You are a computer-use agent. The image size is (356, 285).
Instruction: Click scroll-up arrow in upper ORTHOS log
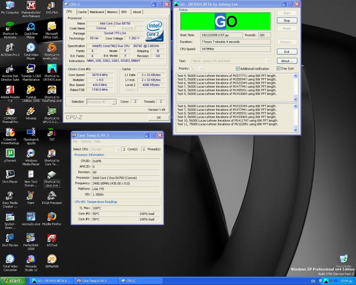(x=296, y=76)
